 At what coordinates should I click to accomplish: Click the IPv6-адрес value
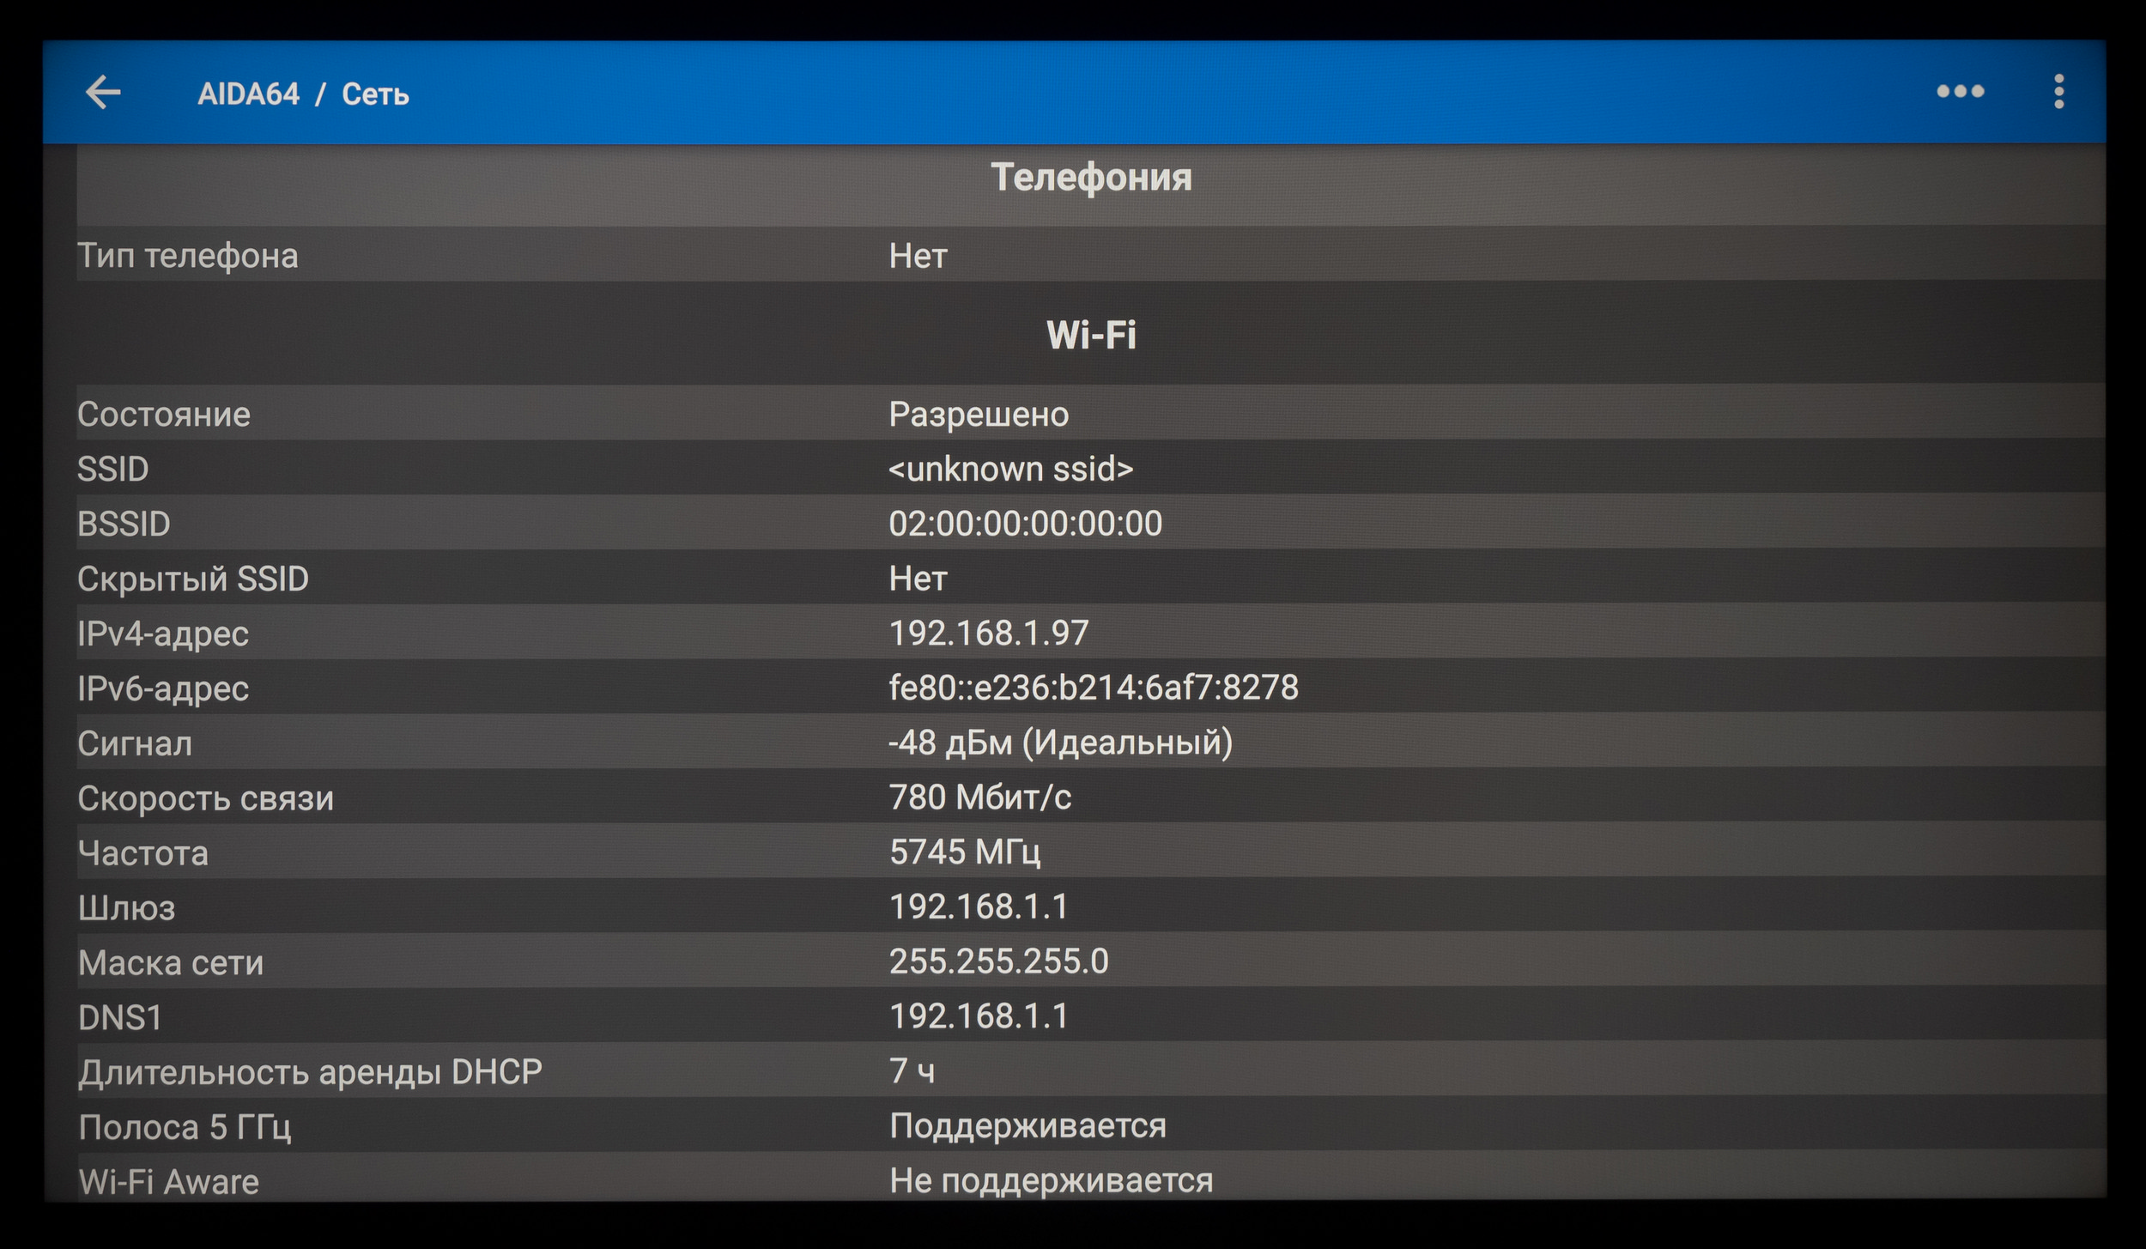(x=1093, y=688)
